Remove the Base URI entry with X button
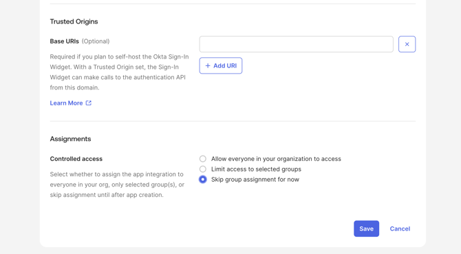The width and height of the screenshot is (461, 254). tap(407, 44)
